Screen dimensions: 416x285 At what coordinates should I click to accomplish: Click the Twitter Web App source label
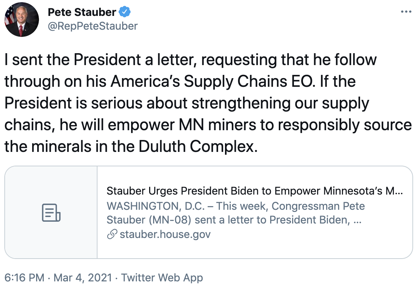162,278
